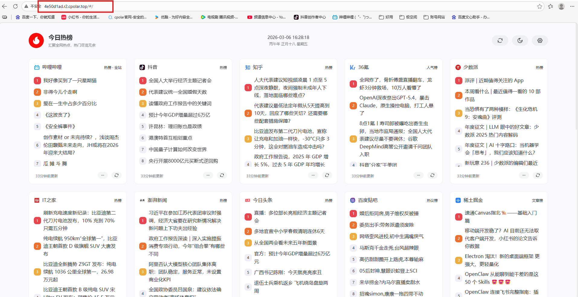The height and width of the screenshot is (297, 578).
Task: Click the refresh icon in the page header
Action: (x=500, y=40)
